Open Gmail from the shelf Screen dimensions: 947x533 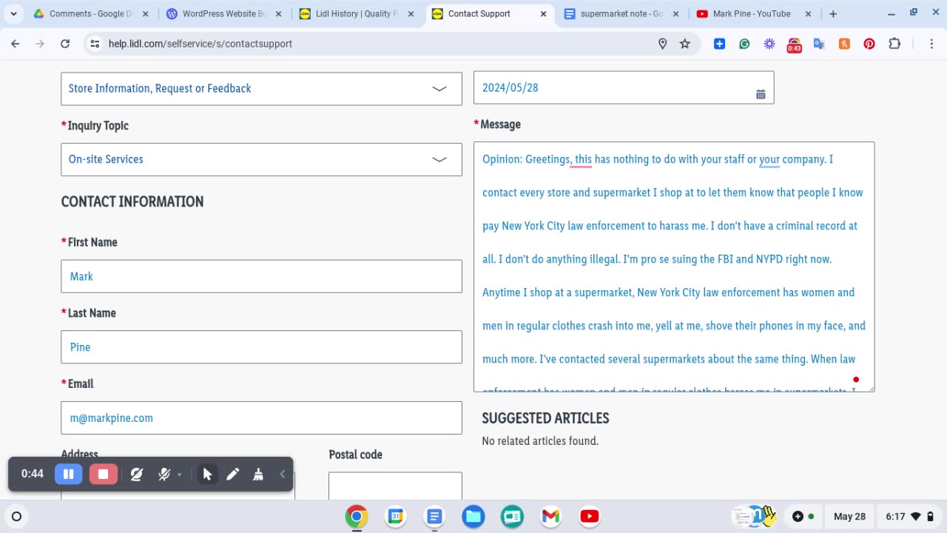pos(550,517)
